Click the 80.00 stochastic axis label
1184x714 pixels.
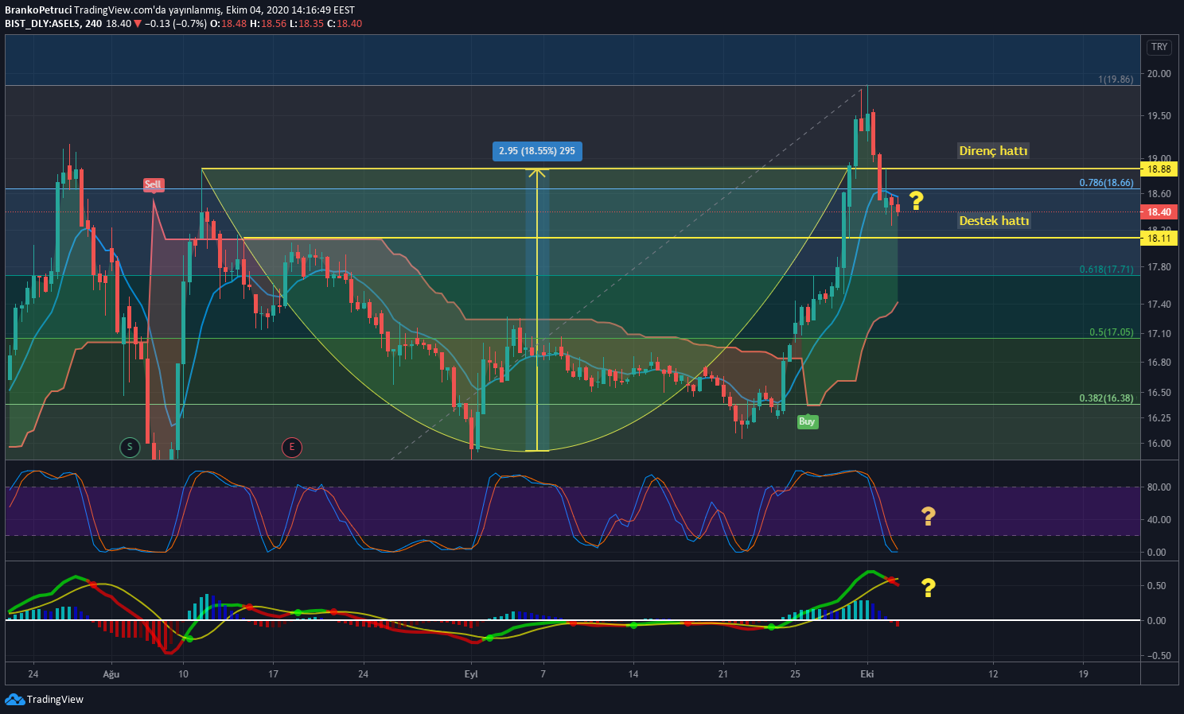click(1159, 487)
